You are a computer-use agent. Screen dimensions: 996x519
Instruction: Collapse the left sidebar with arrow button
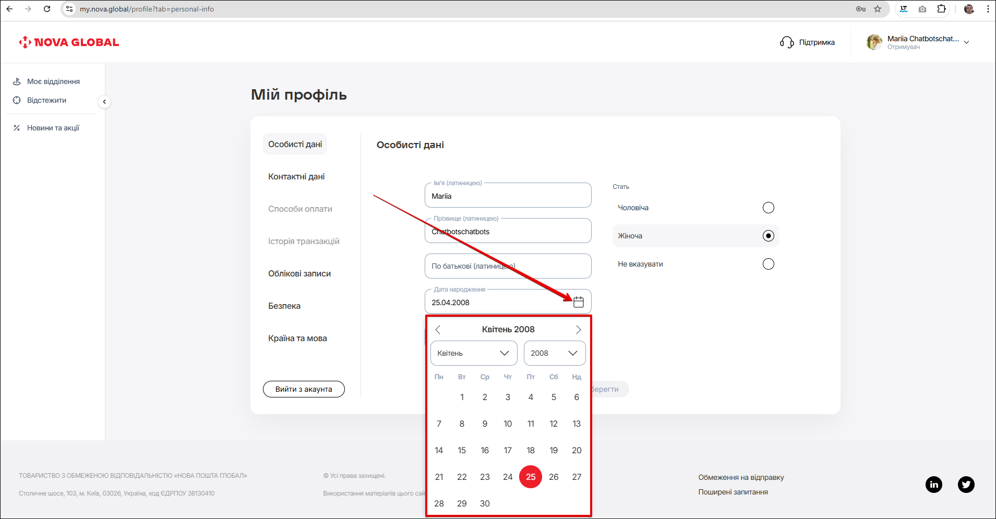coord(104,102)
